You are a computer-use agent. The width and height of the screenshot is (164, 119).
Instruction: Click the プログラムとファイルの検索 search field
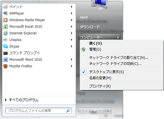(x=38, y=111)
